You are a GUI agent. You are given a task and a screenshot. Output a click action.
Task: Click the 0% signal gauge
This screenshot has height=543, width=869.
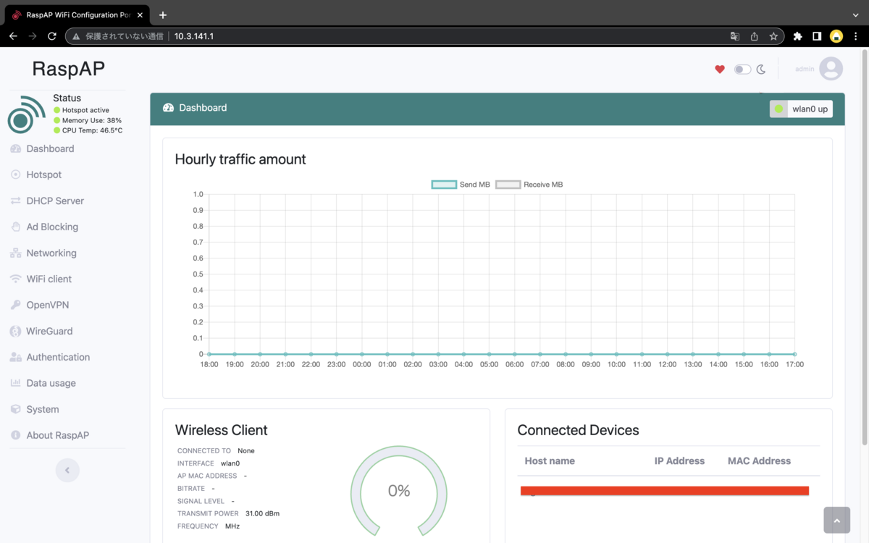pos(399,491)
